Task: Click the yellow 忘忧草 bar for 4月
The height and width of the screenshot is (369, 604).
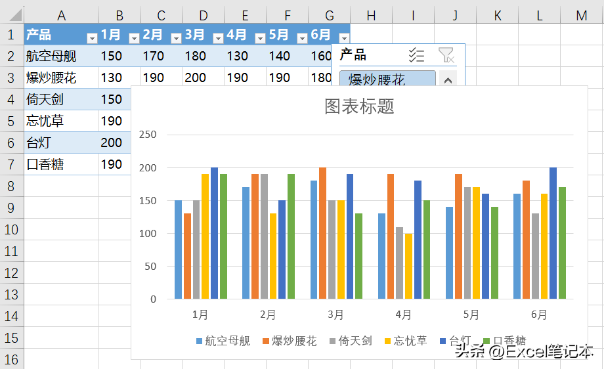Action: tap(409, 266)
